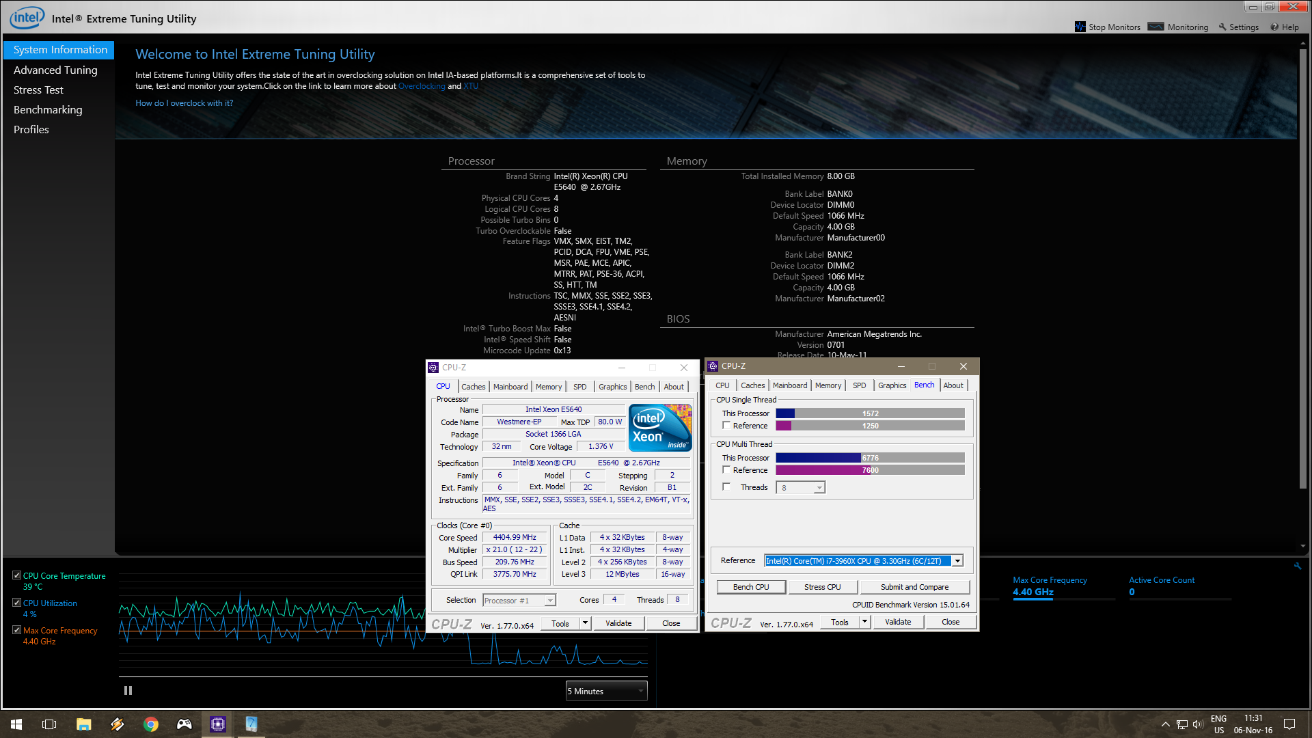1312x738 pixels.
Task: Click Submit and Compare button
Action: (914, 587)
